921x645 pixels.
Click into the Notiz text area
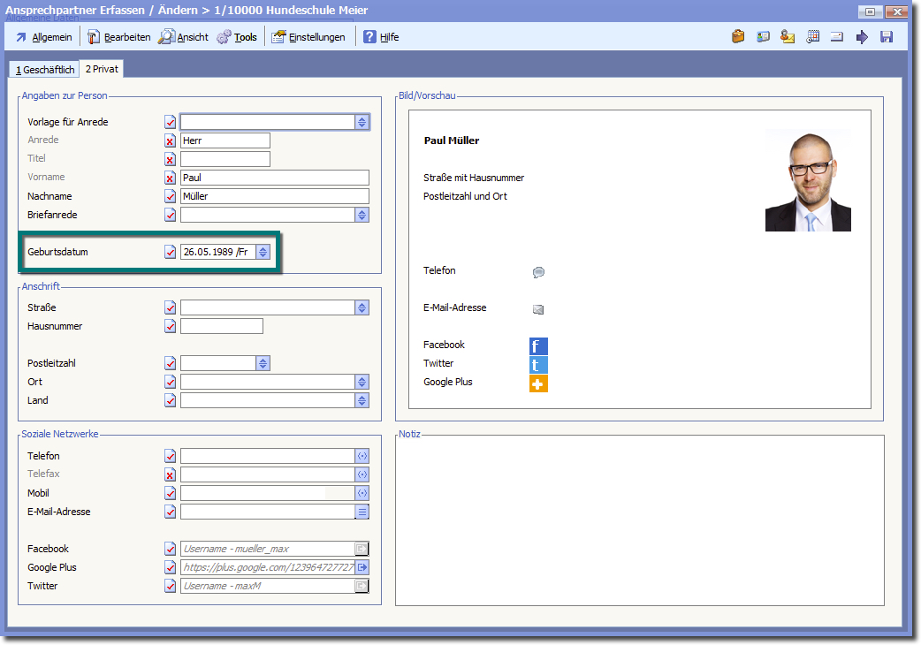[639, 520]
